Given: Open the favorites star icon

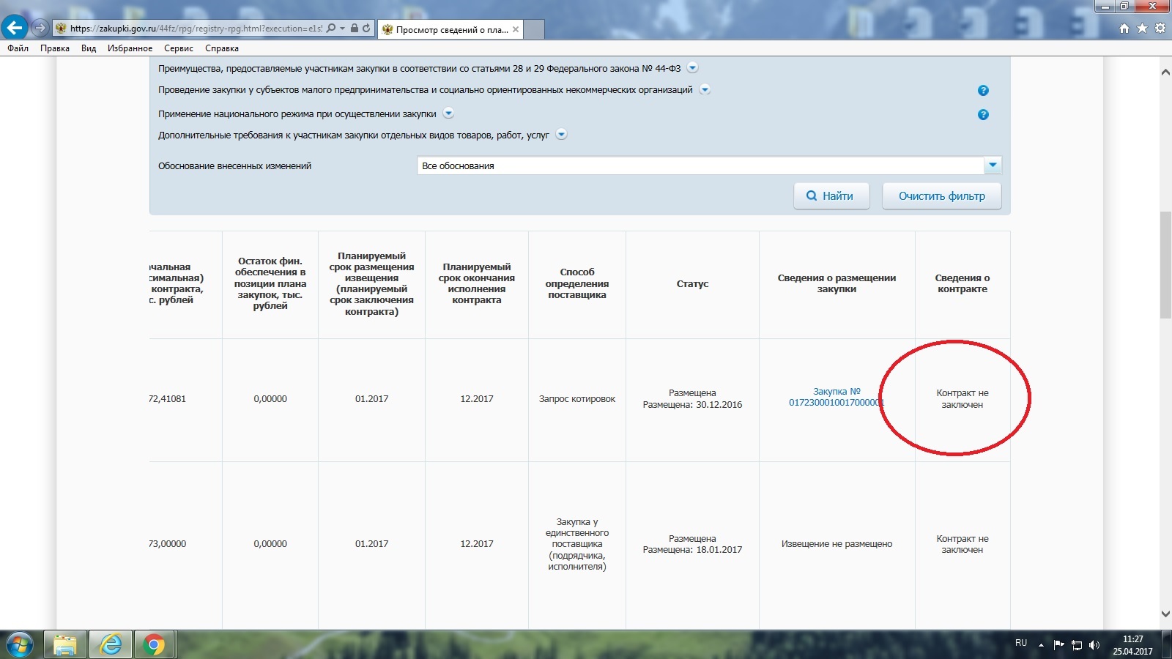Looking at the screenshot, I should [x=1142, y=29].
